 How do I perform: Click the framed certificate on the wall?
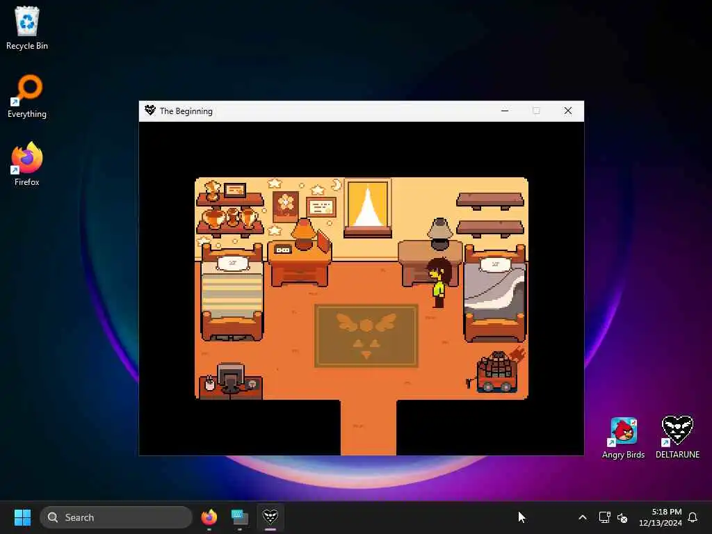coord(321,207)
